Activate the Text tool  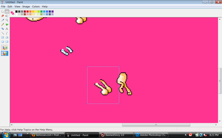7,29
